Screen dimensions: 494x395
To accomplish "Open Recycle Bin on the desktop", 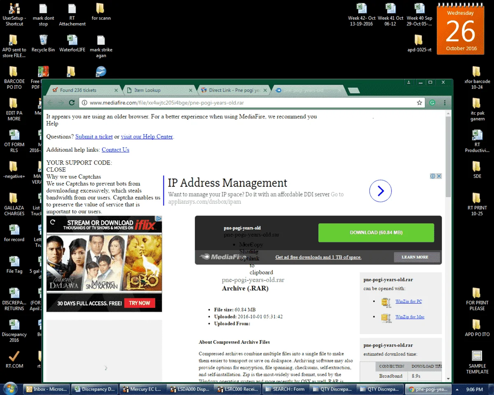I will (x=43, y=43).
